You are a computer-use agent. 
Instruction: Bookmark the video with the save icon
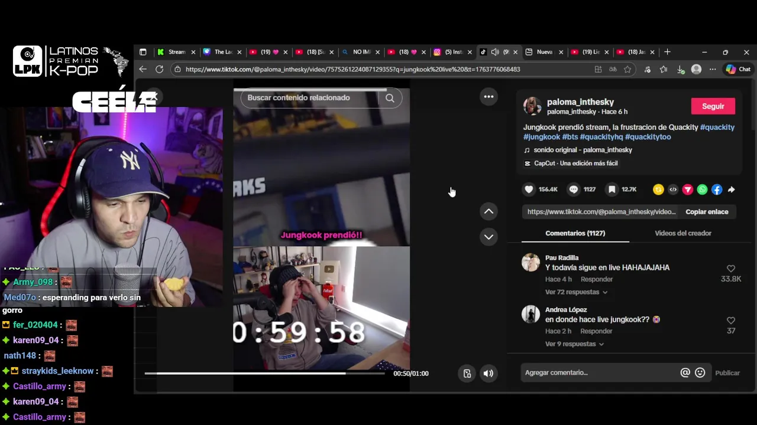[x=612, y=189]
